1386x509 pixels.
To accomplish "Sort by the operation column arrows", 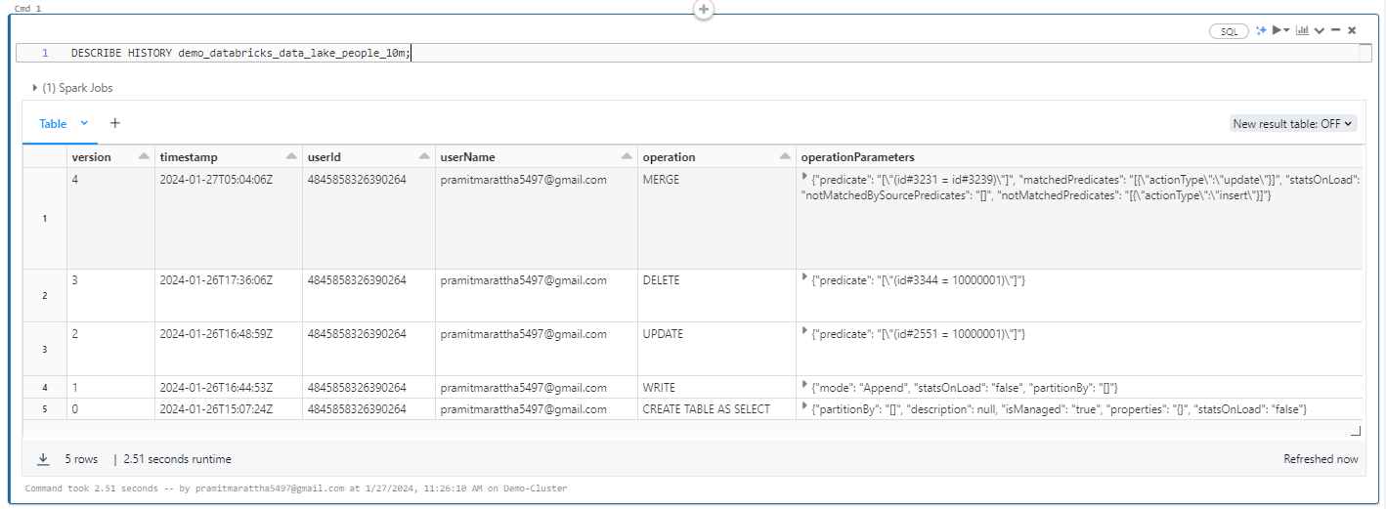I will pos(785,157).
